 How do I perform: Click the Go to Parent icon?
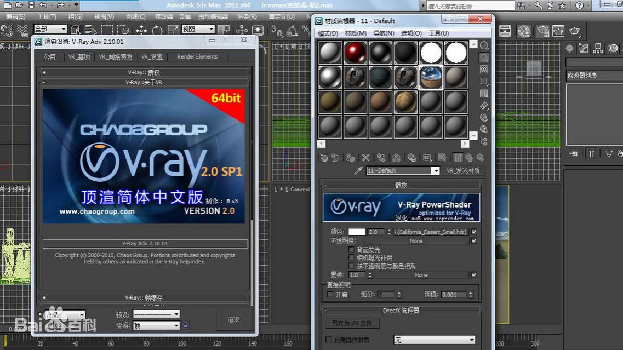(x=469, y=158)
